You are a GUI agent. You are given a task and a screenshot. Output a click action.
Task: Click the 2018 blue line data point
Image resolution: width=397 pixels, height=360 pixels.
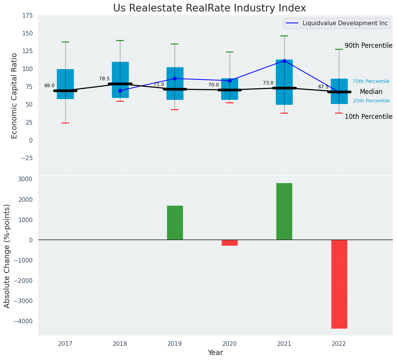pyautogui.click(x=120, y=91)
